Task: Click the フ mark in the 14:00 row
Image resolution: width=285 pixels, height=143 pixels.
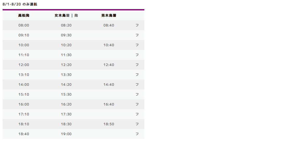Action: tap(137, 84)
